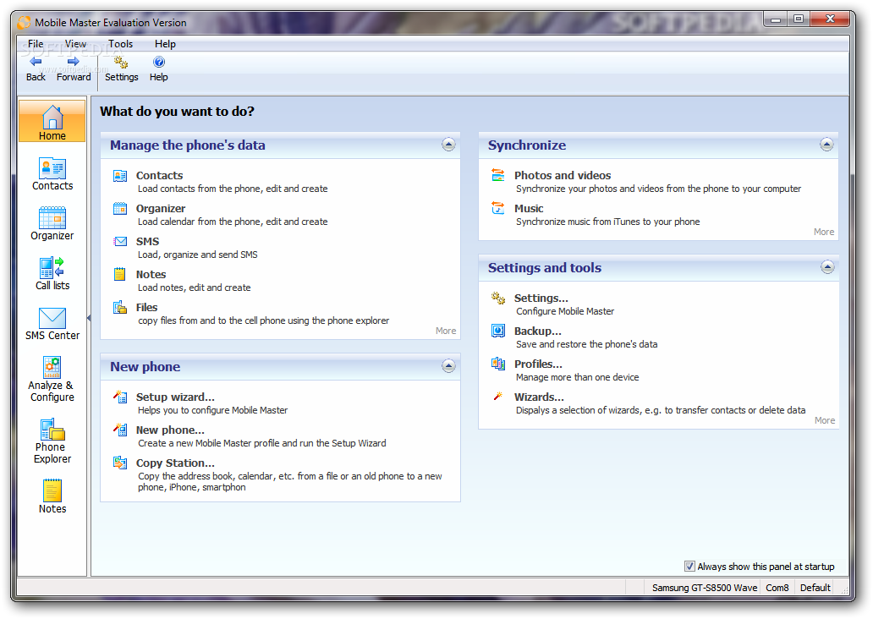Open the Copy Station... link
This screenshot has height=619, width=873.
click(175, 463)
